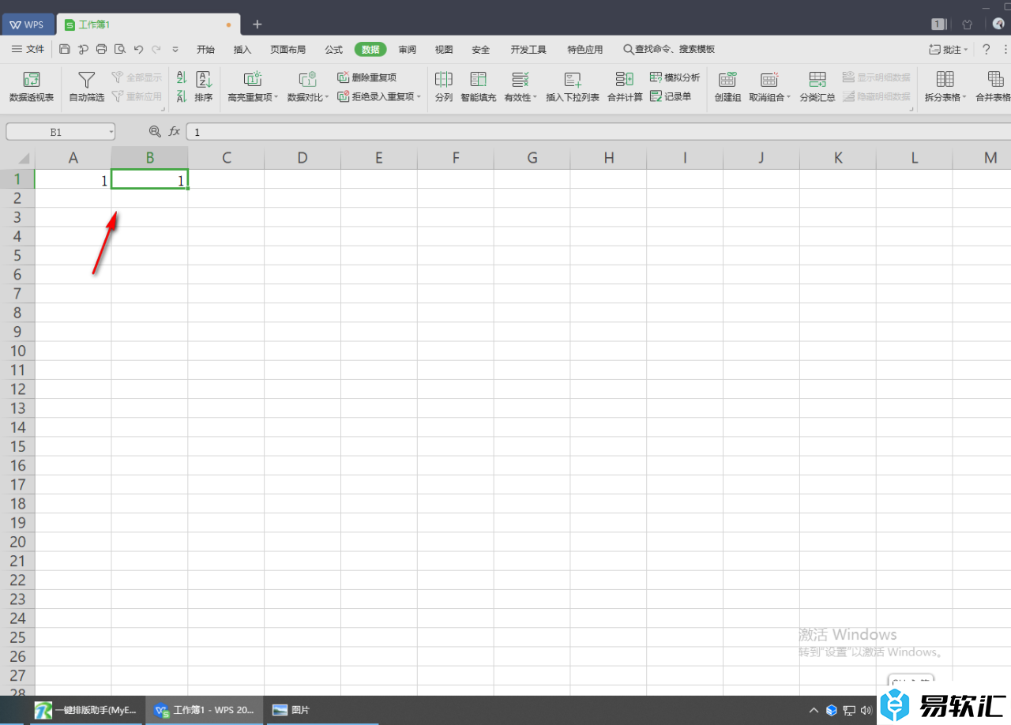Switch to the 开发工具 tab
The image size is (1011, 725).
click(528, 49)
